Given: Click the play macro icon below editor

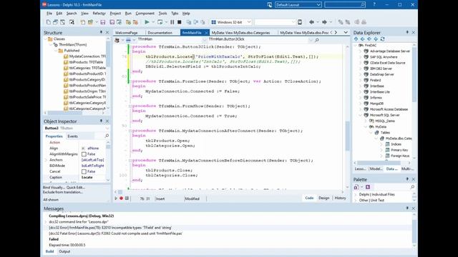Looking at the screenshot, I should [116, 198].
